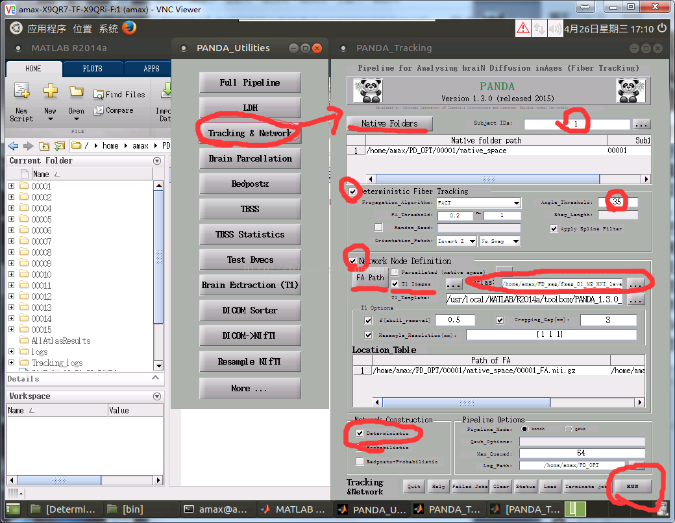675x523 pixels.
Task: Open Propagation_Algorithm FACT dropdown
Action: point(479,202)
